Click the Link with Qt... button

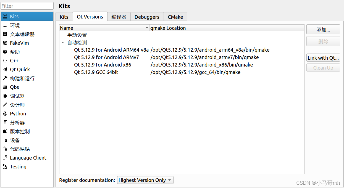tap(323, 58)
